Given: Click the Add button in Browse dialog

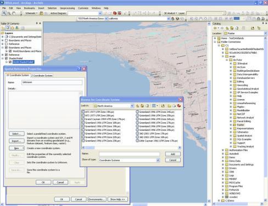Looking at the screenshot, I should 173,154.
